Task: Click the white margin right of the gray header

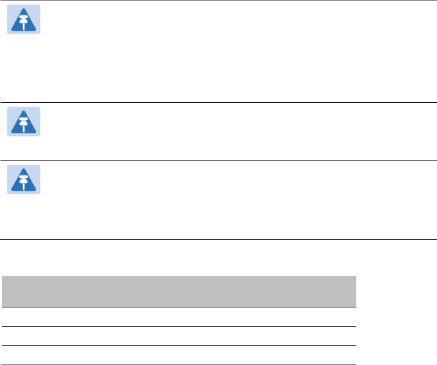Action: pos(397,292)
